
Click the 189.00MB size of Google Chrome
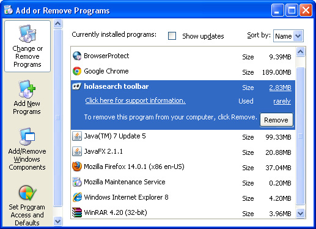tap(277, 72)
